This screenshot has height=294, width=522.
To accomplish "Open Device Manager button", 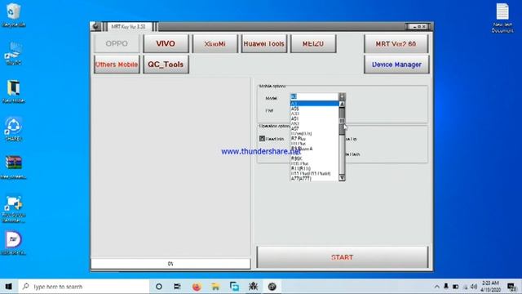I will (x=396, y=65).
